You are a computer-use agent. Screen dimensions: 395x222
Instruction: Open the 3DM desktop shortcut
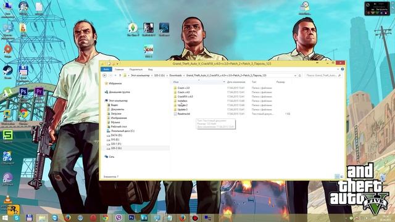(149, 51)
